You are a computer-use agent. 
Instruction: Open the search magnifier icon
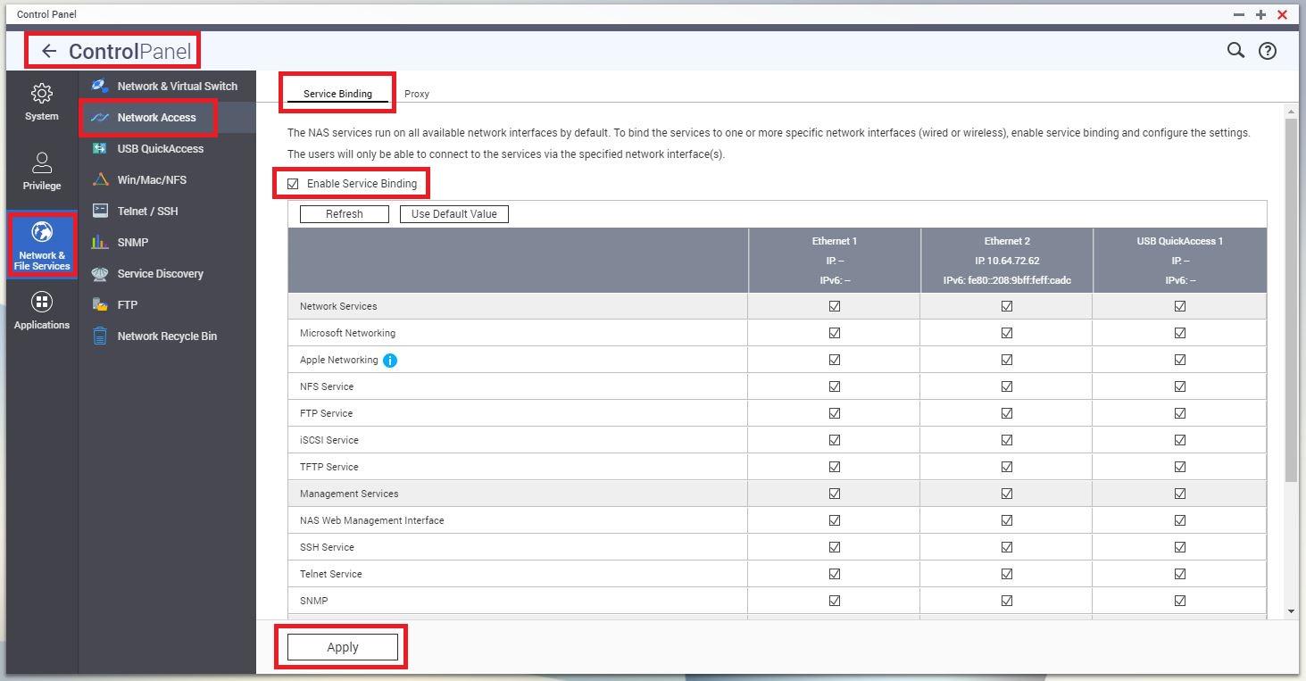click(1235, 51)
